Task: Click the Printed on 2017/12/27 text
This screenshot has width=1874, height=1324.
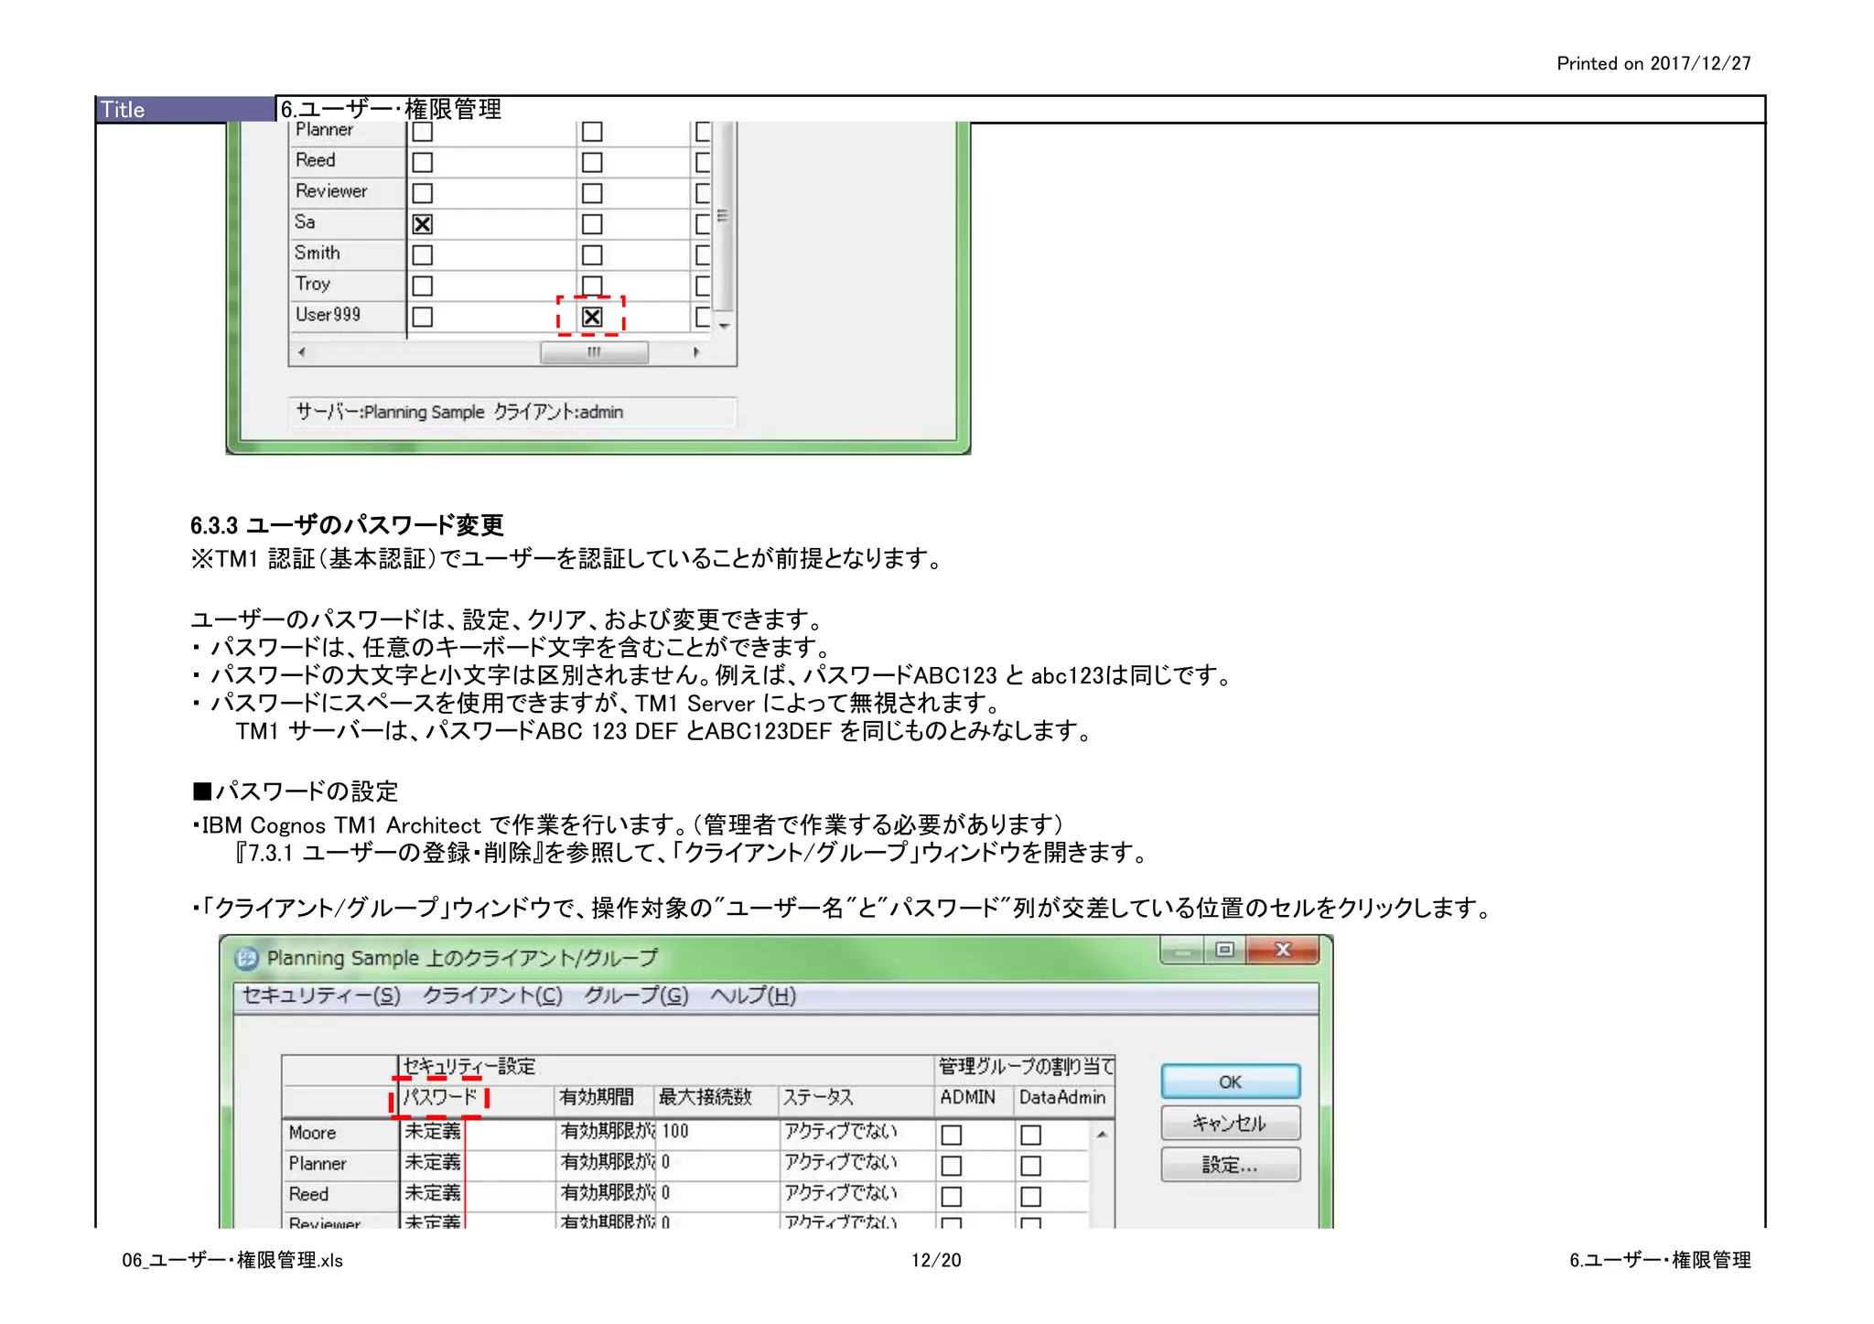Action: pos(1653,63)
